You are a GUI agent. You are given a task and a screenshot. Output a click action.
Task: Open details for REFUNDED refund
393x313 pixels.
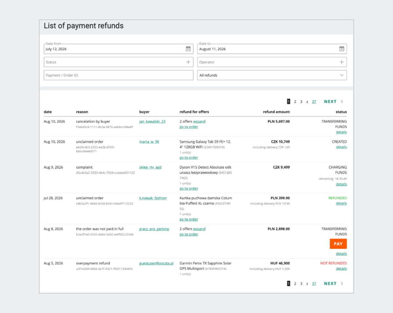point(341,204)
